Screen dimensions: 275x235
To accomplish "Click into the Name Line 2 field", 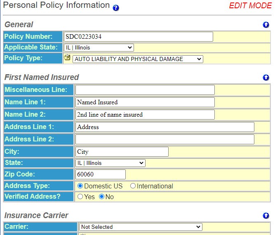I will coord(145,115).
